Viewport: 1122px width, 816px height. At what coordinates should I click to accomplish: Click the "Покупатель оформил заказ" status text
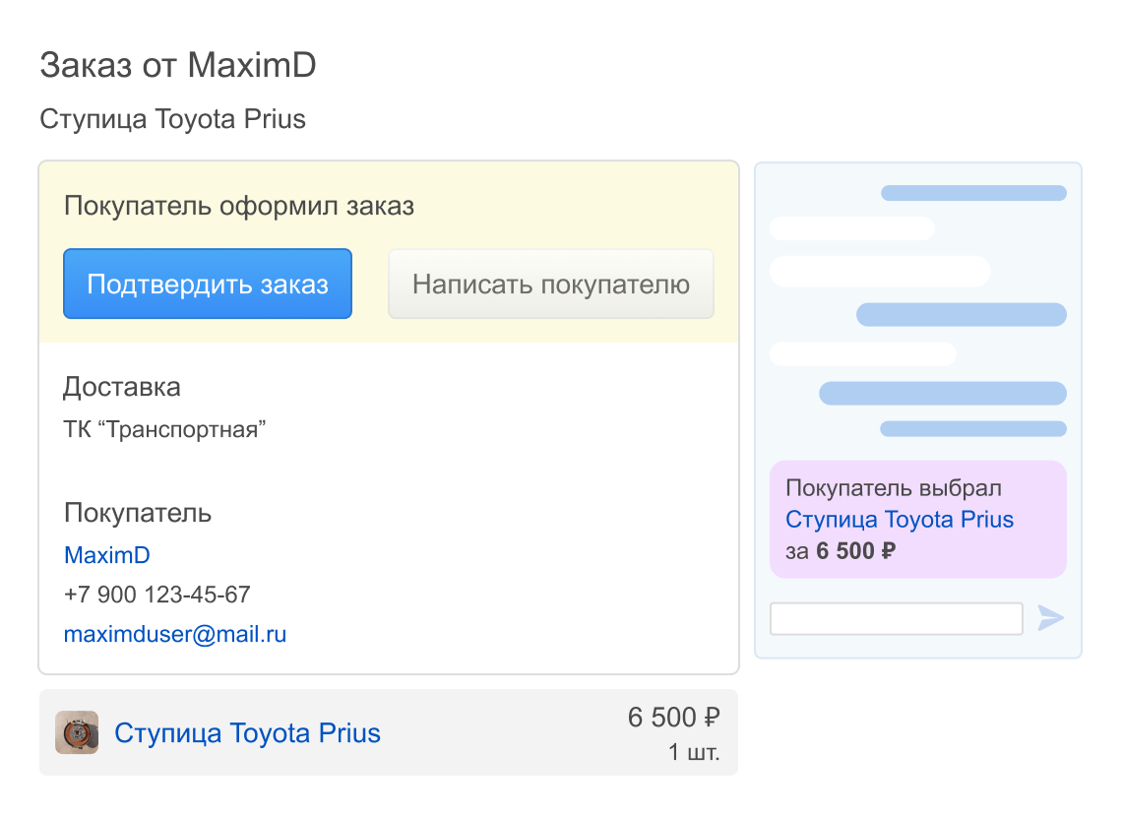coord(239,206)
